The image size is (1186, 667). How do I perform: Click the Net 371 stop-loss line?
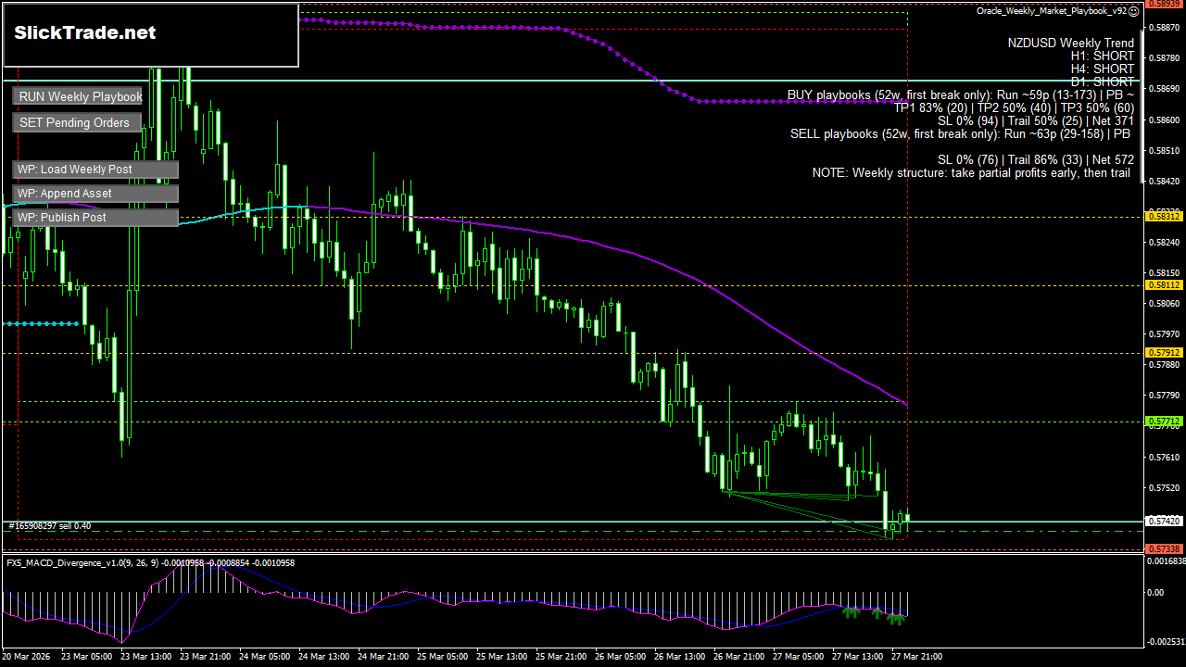(1036, 120)
